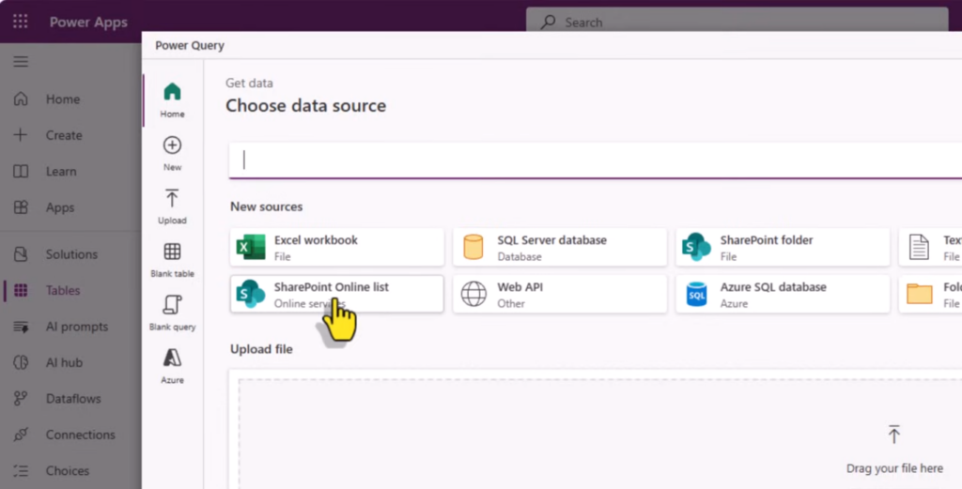Click the Text file document icon
This screenshot has height=489, width=962.
[x=919, y=247]
